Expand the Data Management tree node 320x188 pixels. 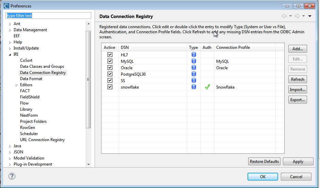[10, 30]
